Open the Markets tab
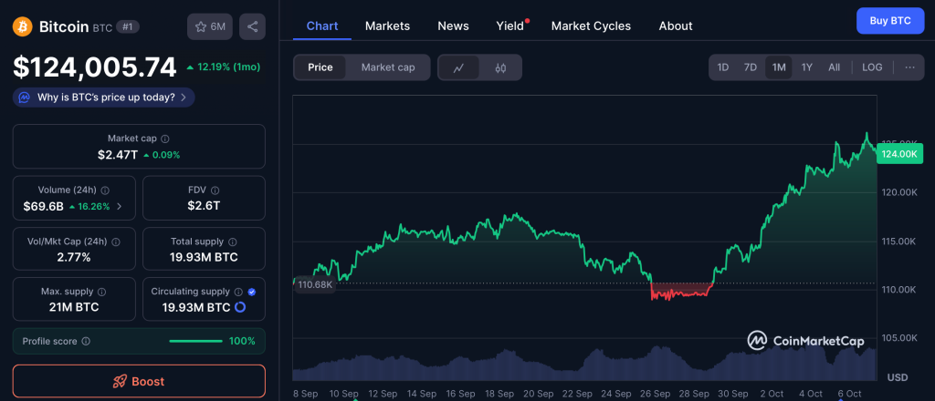This screenshot has width=935, height=401. [387, 26]
